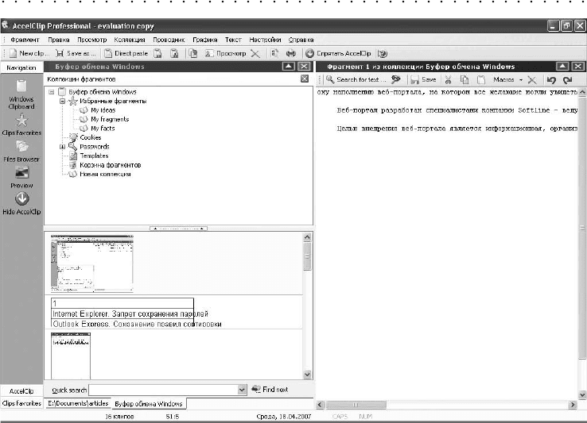Viewport: 587px width, 423px height.
Task: Open Windows Clipboard in Navigation sidebar
Action: point(21,94)
